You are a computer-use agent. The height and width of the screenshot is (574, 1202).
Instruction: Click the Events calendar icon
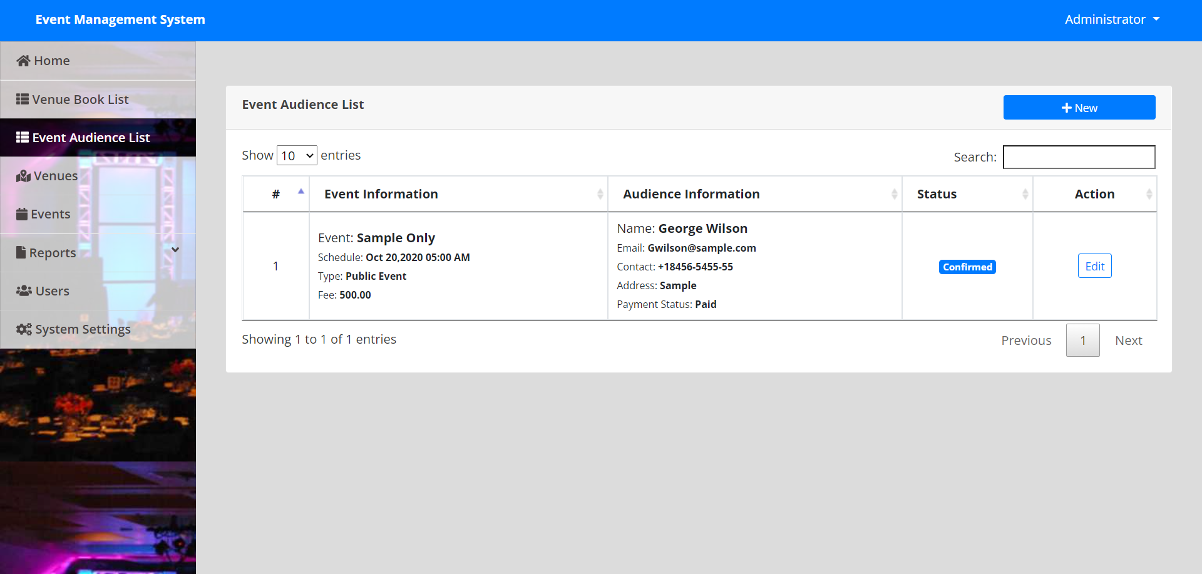[x=21, y=213]
